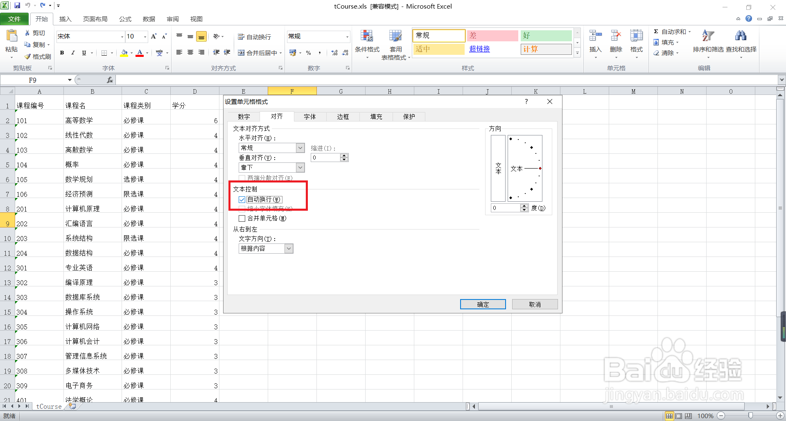
Task: Open the 文字方向 dropdown
Action: tap(289, 248)
